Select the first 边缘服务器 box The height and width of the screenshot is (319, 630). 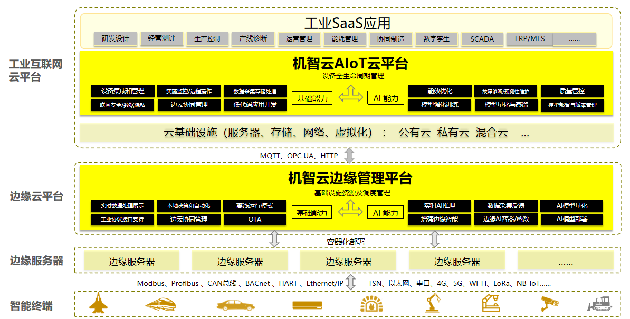pyautogui.click(x=132, y=261)
